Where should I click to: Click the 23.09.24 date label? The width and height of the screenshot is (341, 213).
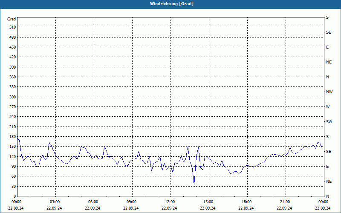point(323,208)
